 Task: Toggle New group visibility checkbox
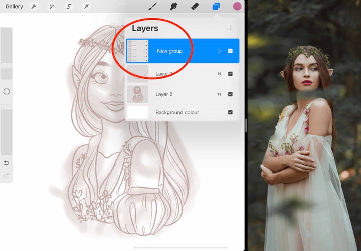(230, 51)
